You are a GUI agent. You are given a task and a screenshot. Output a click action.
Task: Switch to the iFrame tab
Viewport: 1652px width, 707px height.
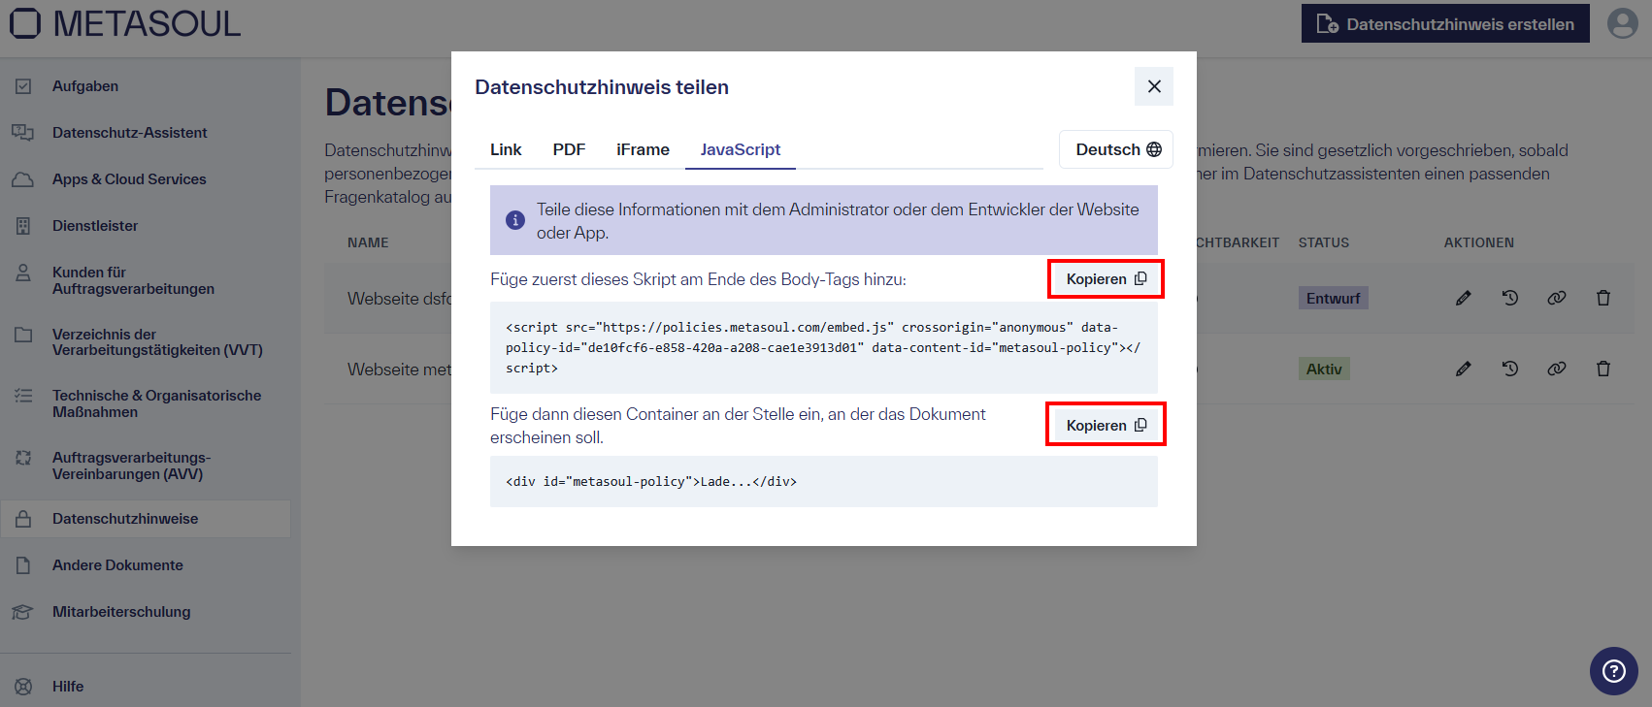tap(643, 149)
